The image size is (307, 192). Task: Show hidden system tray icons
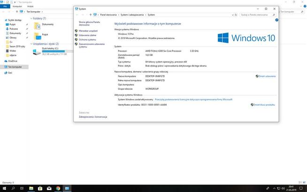[274, 188]
